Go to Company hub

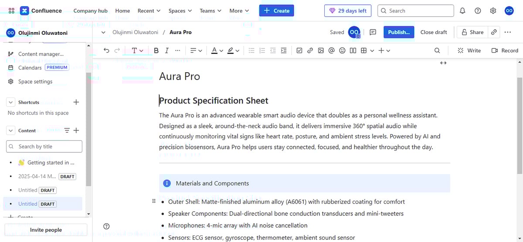tap(91, 11)
